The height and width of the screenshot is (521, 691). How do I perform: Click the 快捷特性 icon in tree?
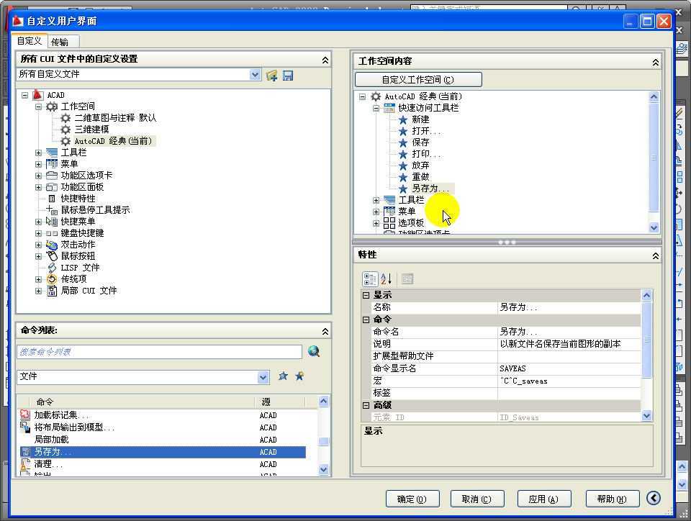(x=52, y=199)
